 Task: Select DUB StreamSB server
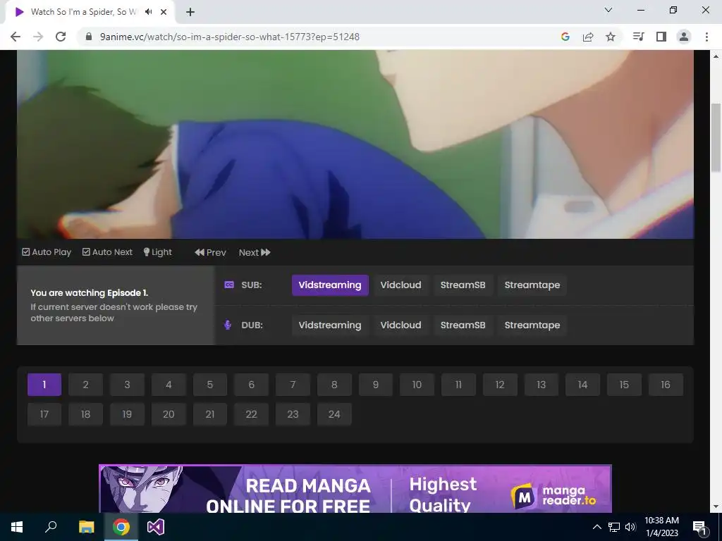(x=463, y=325)
